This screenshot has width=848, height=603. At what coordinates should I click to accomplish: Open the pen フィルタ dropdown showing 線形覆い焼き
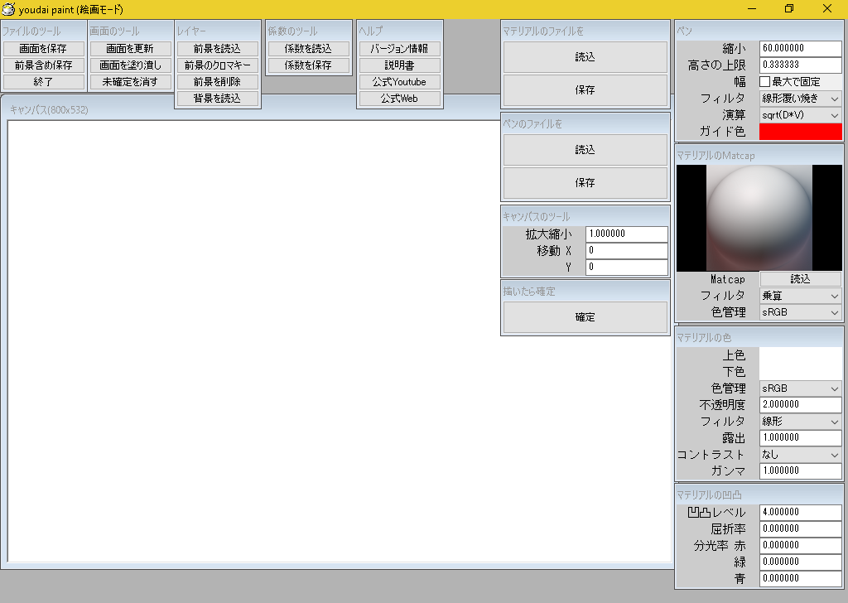(x=800, y=99)
